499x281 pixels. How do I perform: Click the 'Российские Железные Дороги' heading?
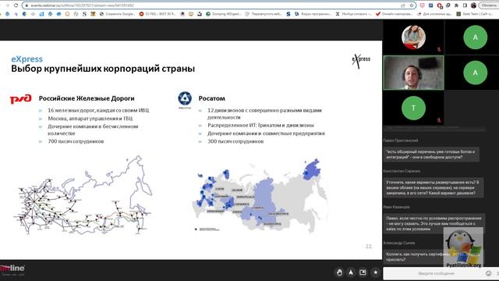coord(87,98)
